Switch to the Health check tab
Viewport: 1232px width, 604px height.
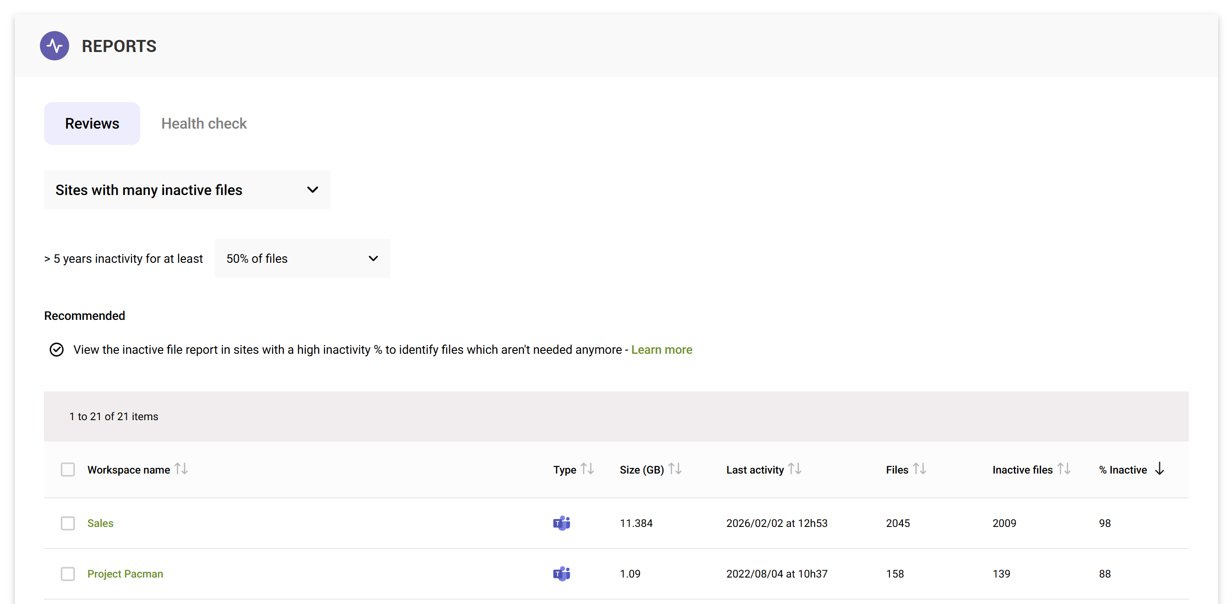click(204, 123)
